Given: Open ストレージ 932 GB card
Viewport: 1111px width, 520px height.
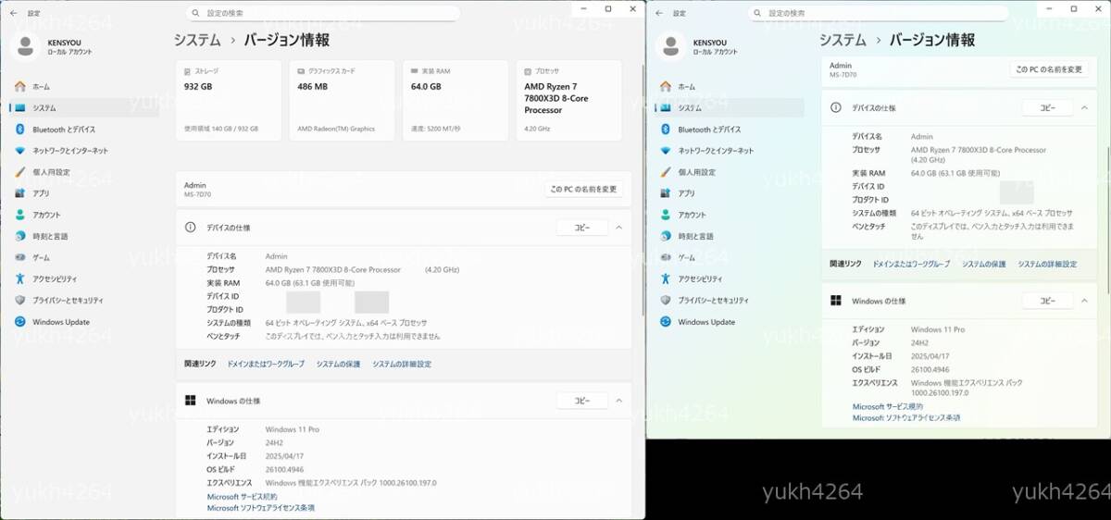Looking at the screenshot, I should tap(228, 101).
